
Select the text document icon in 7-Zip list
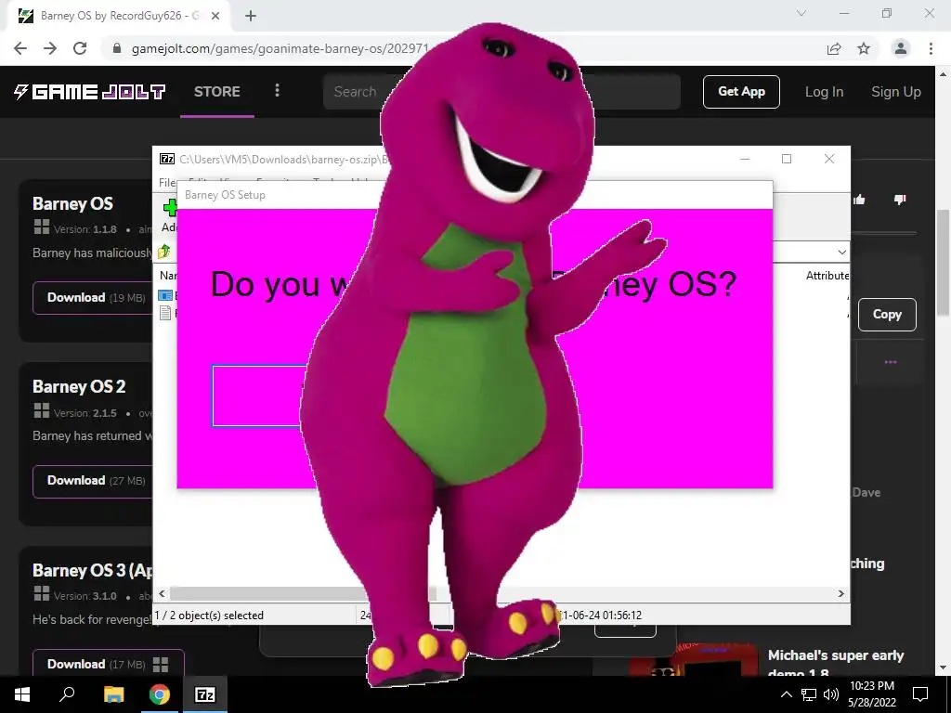165,313
